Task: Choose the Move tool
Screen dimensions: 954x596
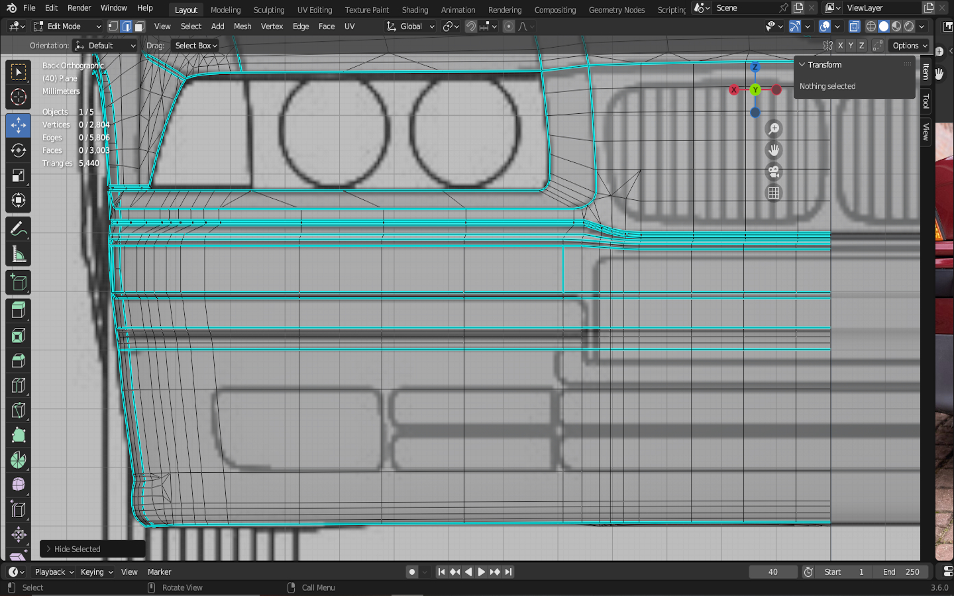Action: pyautogui.click(x=19, y=125)
